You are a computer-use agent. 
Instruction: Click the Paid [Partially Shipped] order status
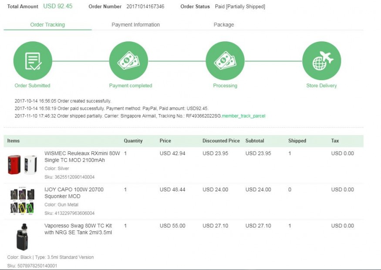pyautogui.click(x=240, y=7)
